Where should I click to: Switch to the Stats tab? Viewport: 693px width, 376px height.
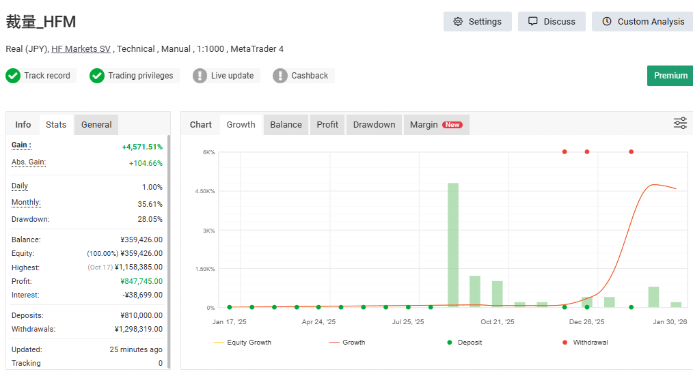tap(56, 125)
